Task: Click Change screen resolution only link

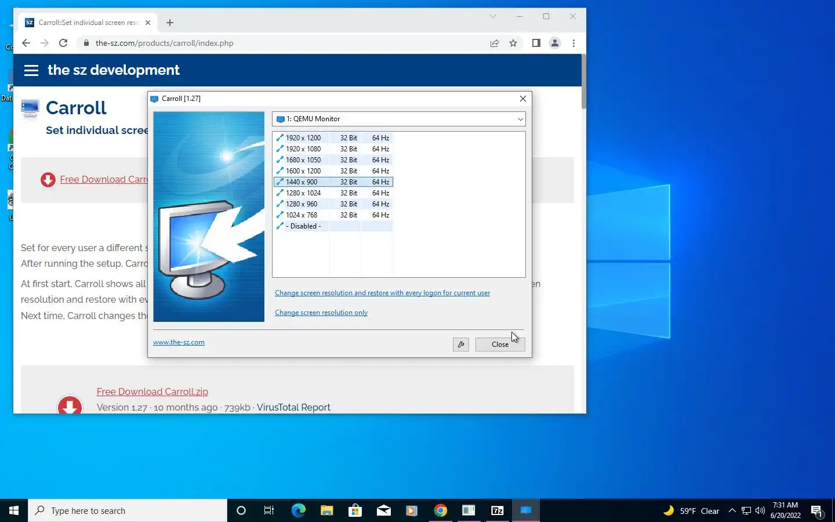Action: click(321, 313)
